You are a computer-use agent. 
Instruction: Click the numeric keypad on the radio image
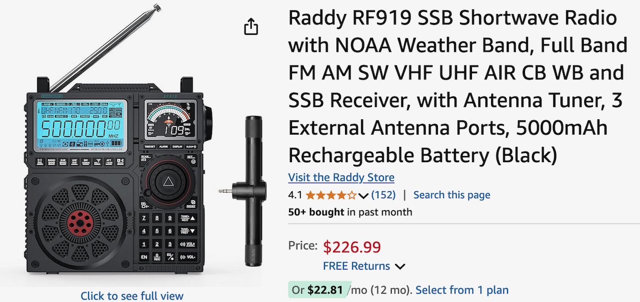[x=168, y=238]
